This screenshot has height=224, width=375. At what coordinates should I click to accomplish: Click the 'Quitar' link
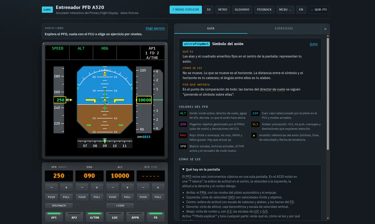pyautogui.click(x=314, y=44)
